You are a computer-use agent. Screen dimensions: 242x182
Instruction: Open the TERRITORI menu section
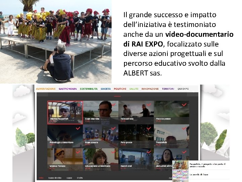tap(168, 89)
